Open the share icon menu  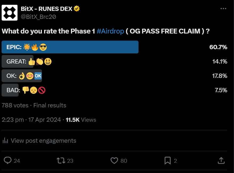pyautogui.click(x=221, y=161)
